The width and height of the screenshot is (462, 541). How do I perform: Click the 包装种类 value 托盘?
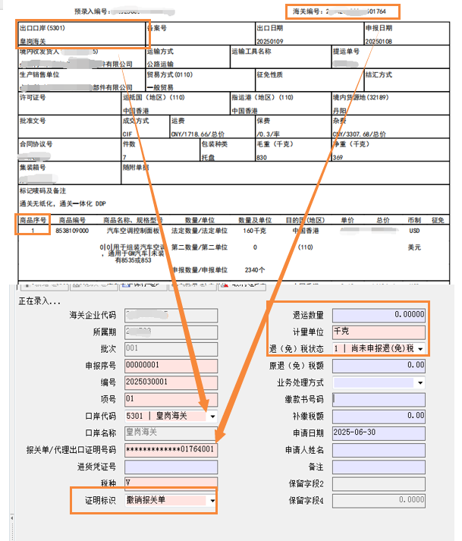(208, 157)
